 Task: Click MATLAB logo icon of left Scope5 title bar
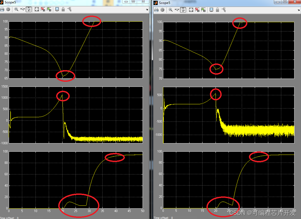(x=2, y=2)
